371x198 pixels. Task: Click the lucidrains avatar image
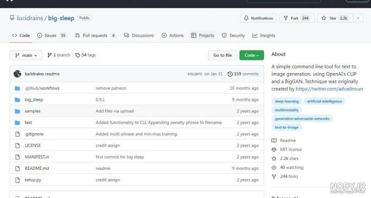tap(17, 74)
